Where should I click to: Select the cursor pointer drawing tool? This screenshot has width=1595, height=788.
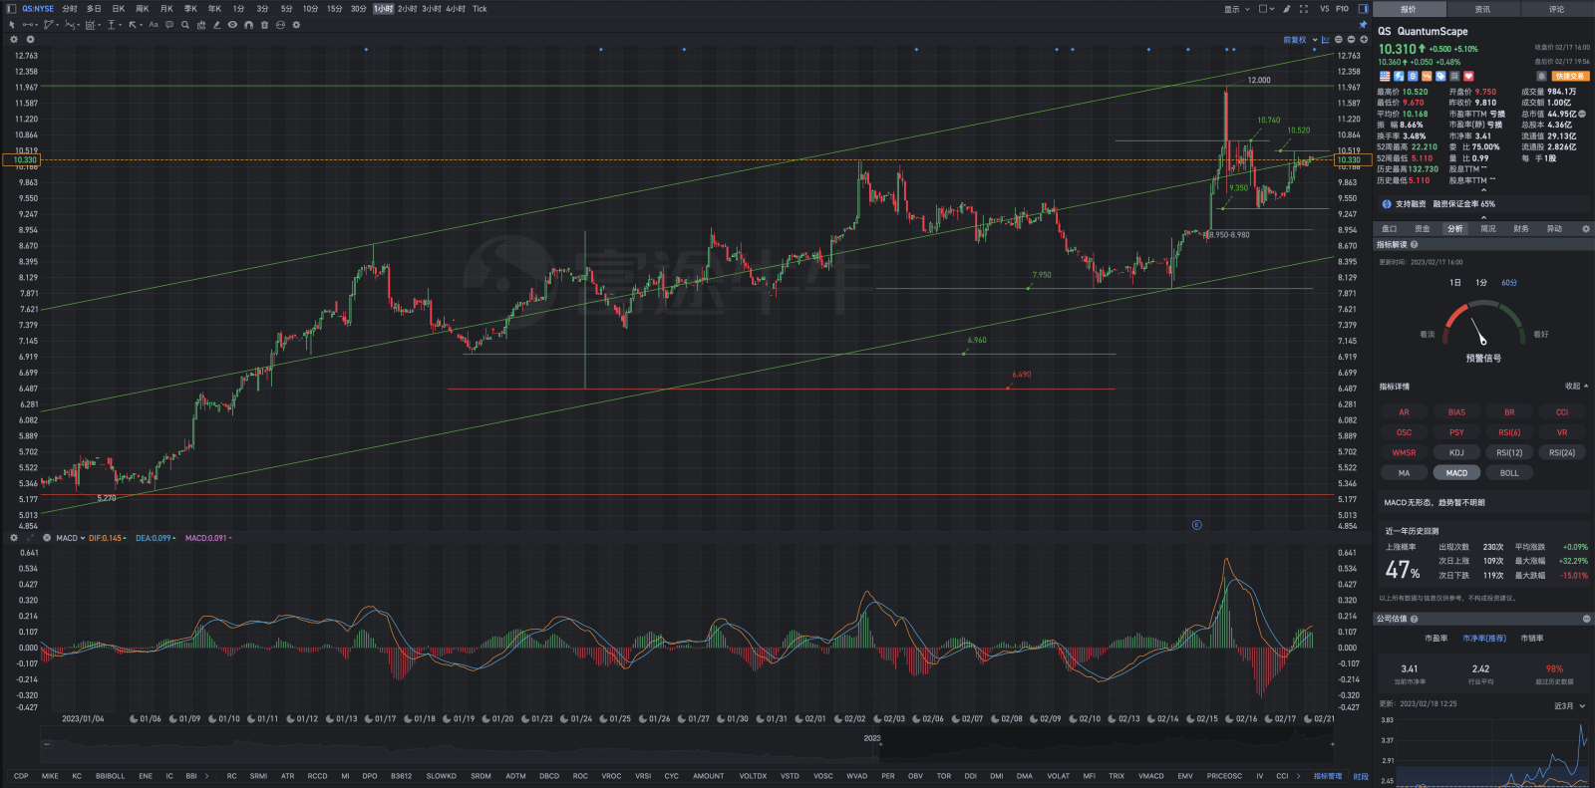pos(12,25)
